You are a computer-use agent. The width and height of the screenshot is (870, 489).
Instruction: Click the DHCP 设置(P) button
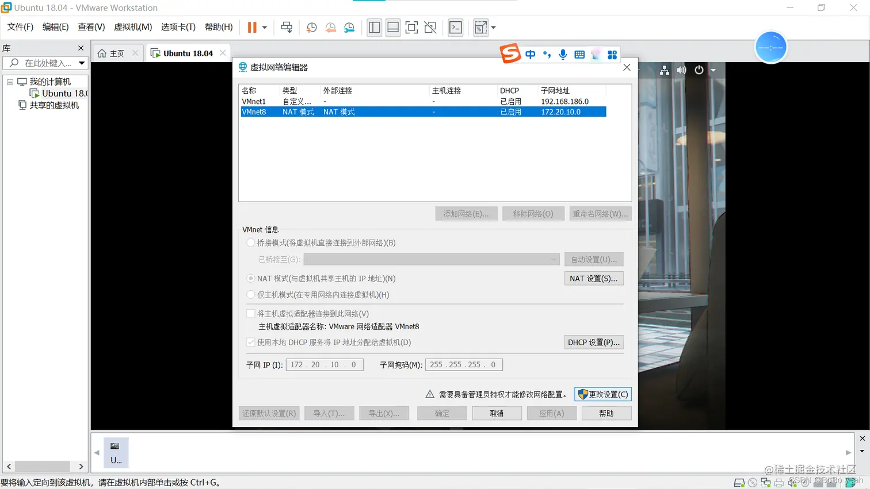pos(594,342)
